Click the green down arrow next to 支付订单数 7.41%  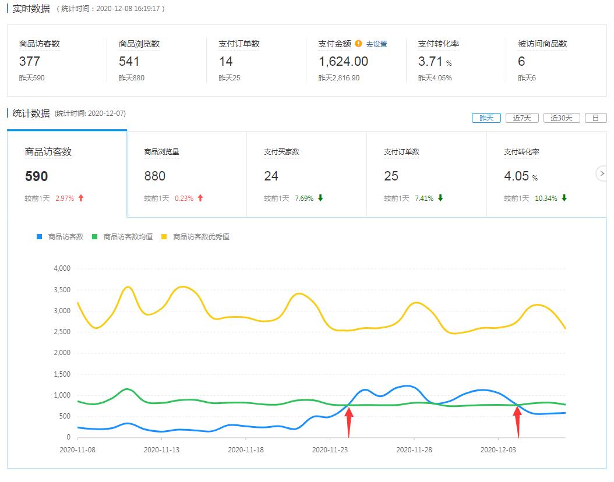pos(441,198)
